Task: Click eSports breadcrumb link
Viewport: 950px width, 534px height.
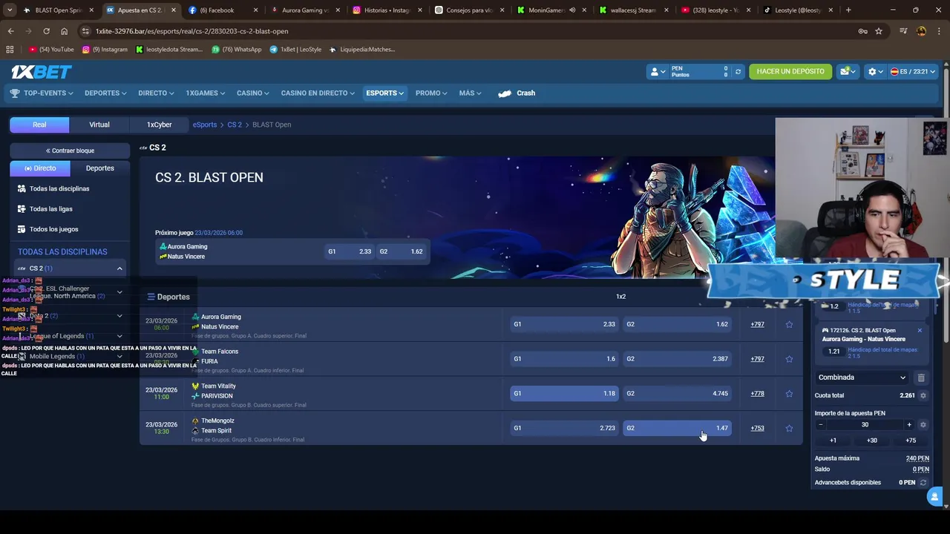Action: point(205,125)
